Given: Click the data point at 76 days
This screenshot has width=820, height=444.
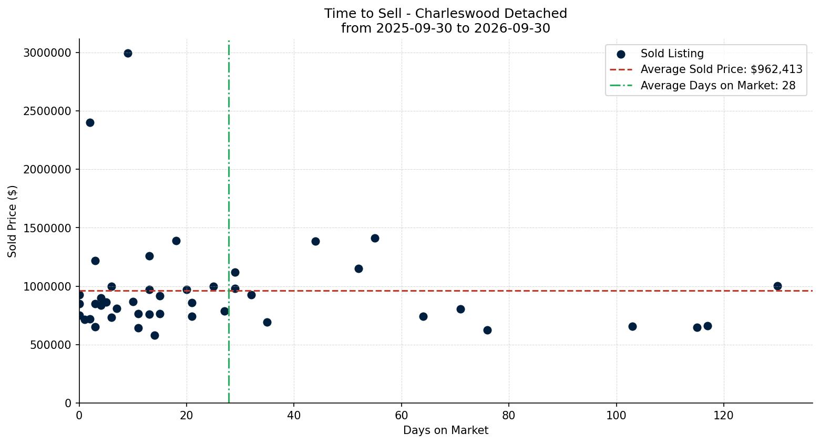Looking at the screenshot, I should click(487, 330).
